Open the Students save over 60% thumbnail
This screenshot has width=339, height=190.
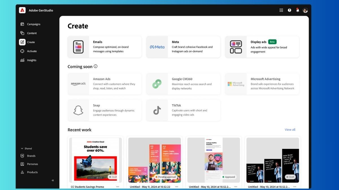[95, 160]
